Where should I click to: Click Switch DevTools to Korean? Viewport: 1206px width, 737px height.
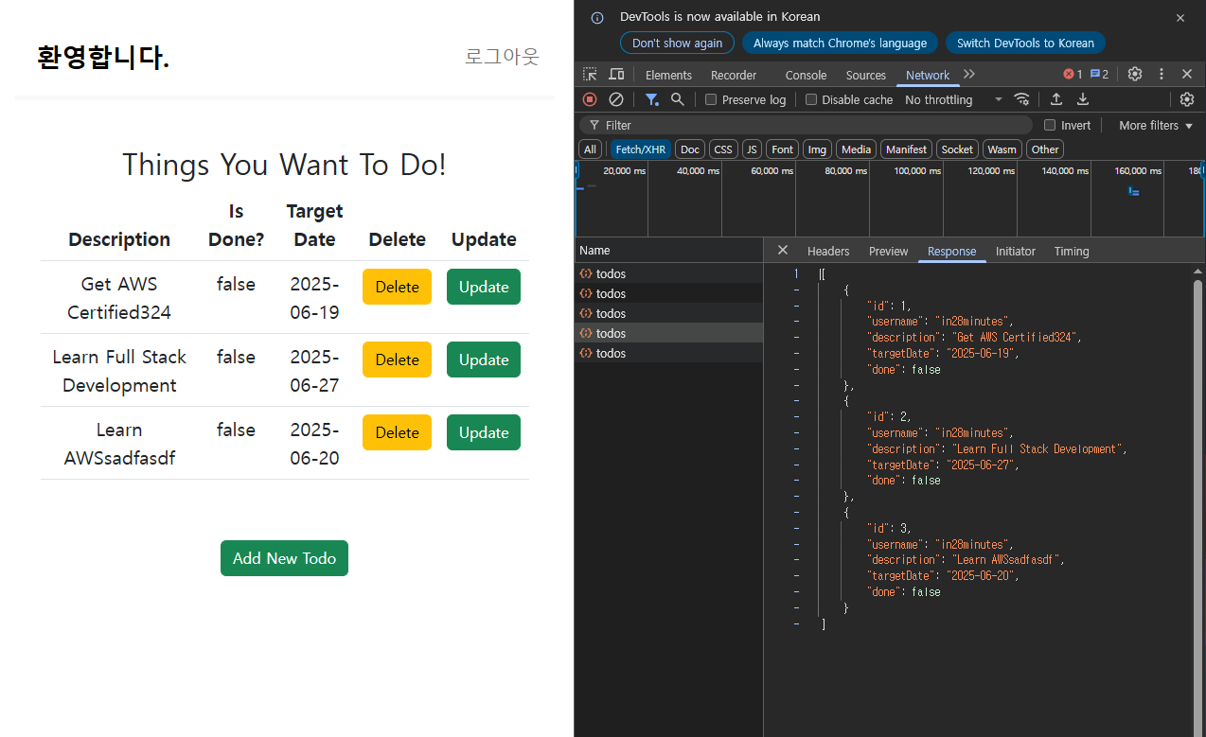click(1025, 43)
